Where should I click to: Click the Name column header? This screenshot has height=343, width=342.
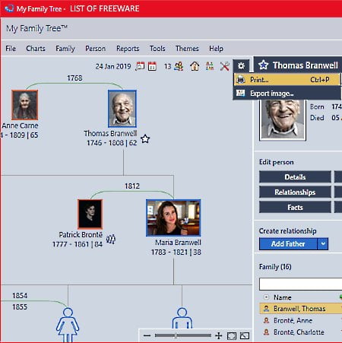(x=283, y=297)
